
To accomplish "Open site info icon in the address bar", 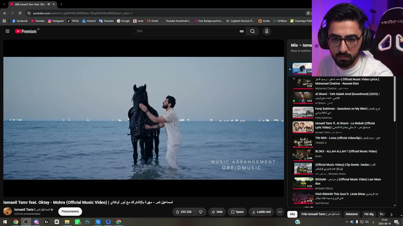I will click(x=29, y=13).
